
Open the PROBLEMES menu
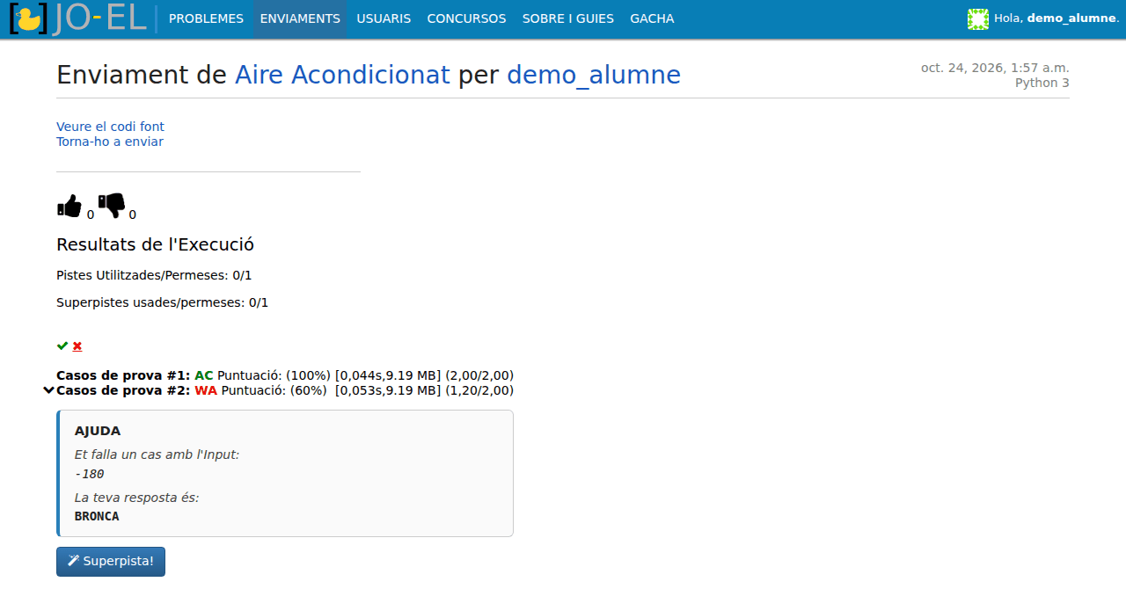click(206, 18)
